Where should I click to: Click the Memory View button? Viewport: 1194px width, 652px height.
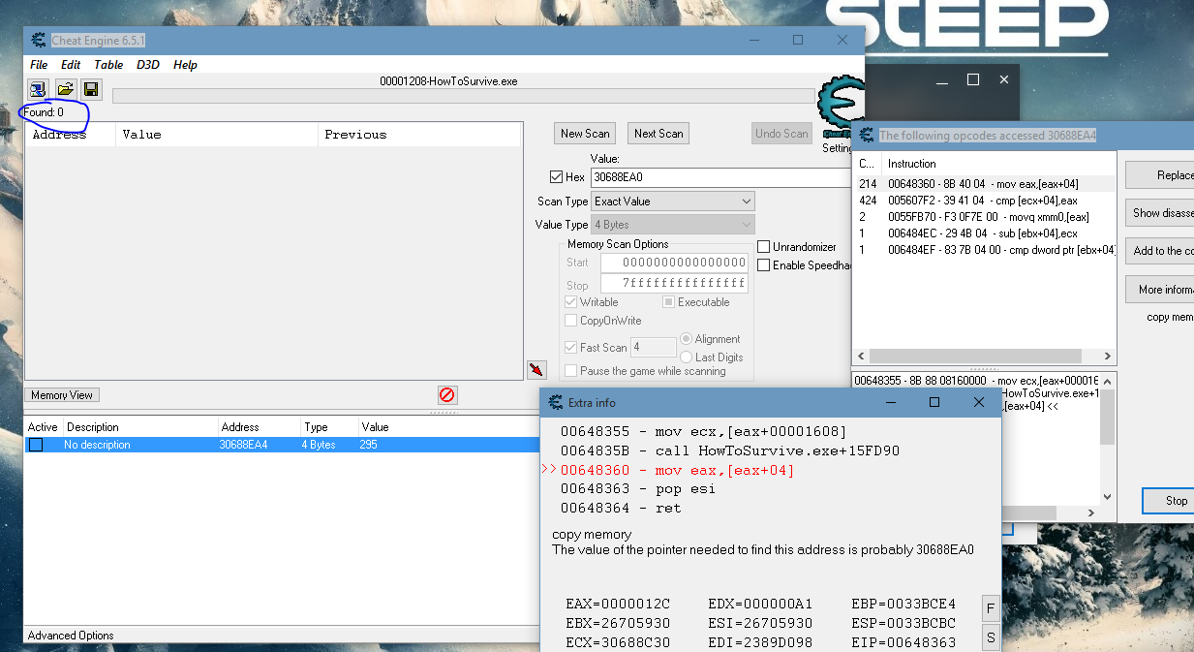62,395
